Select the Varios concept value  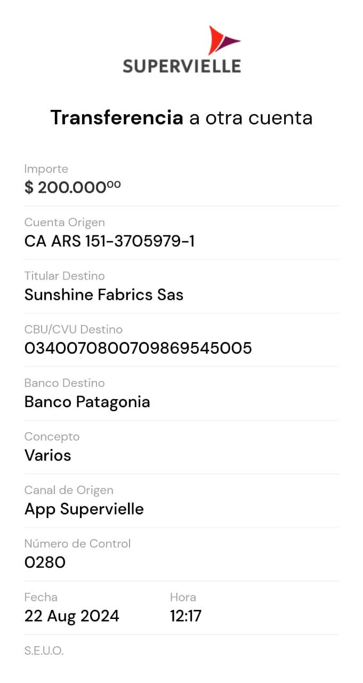[x=47, y=455]
